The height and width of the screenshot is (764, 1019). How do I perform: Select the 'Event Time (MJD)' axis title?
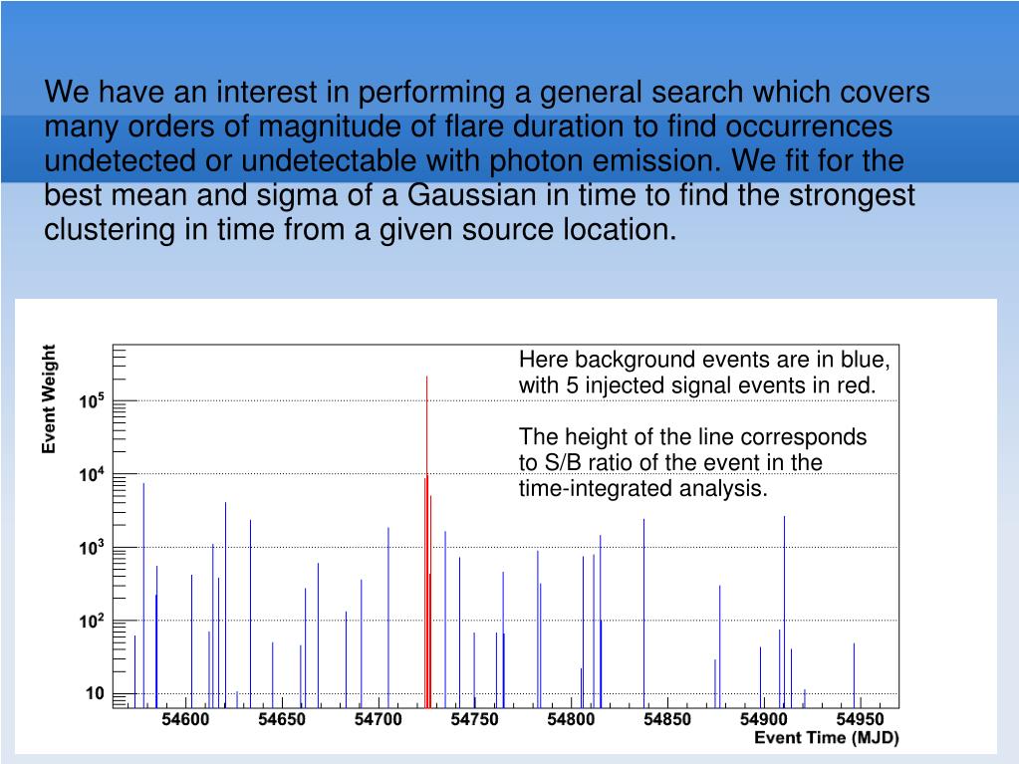(827, 738)
